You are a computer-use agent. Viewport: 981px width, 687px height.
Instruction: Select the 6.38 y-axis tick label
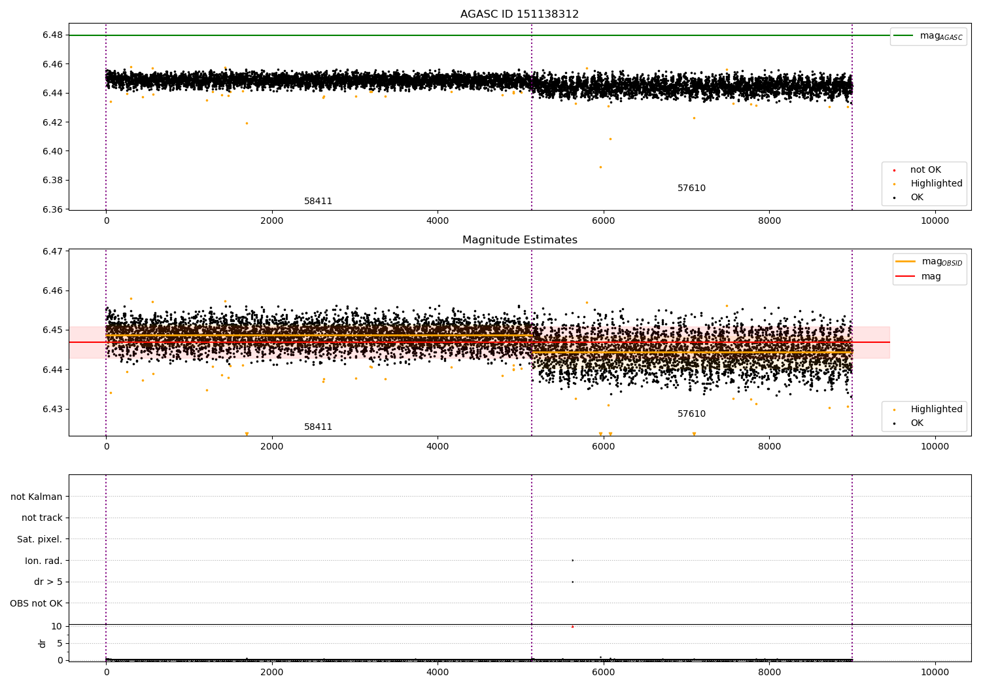[52, 181]
